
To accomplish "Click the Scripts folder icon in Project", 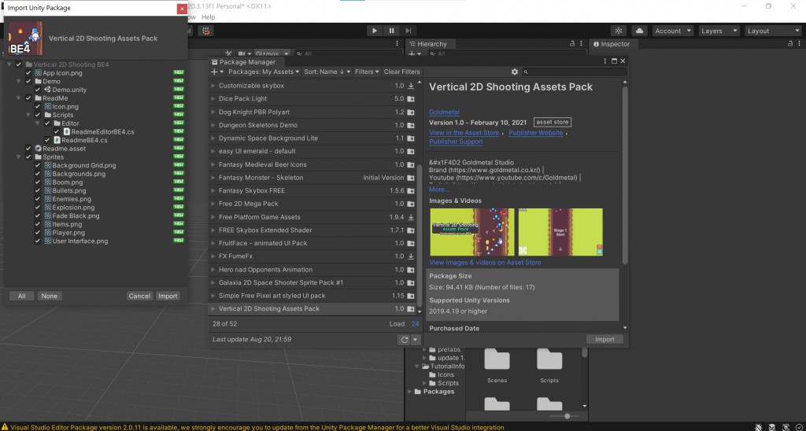I will pyautogui.click(x=549, y=359).
